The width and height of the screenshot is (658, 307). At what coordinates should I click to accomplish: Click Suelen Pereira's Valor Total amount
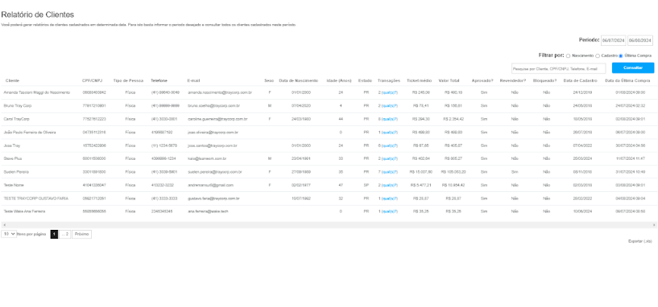pyautogui.click(x=453, y=172)
